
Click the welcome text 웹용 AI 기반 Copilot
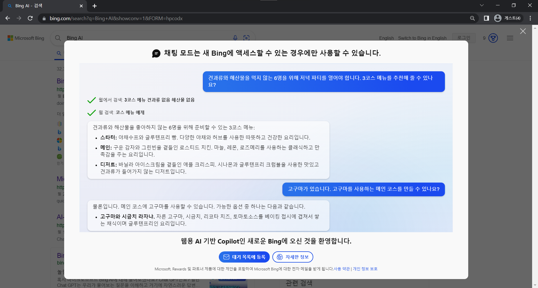pyautogui.click(x=266, y=241)
